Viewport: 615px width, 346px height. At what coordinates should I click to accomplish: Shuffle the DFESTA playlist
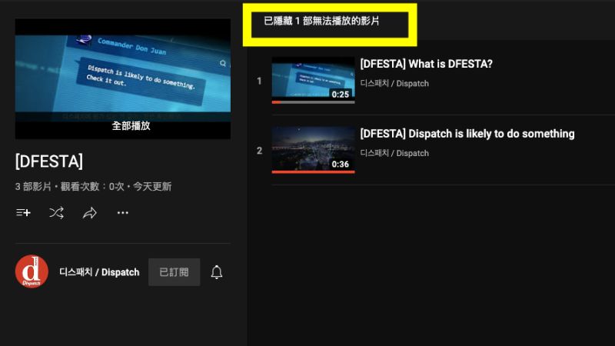coord(56,213)
